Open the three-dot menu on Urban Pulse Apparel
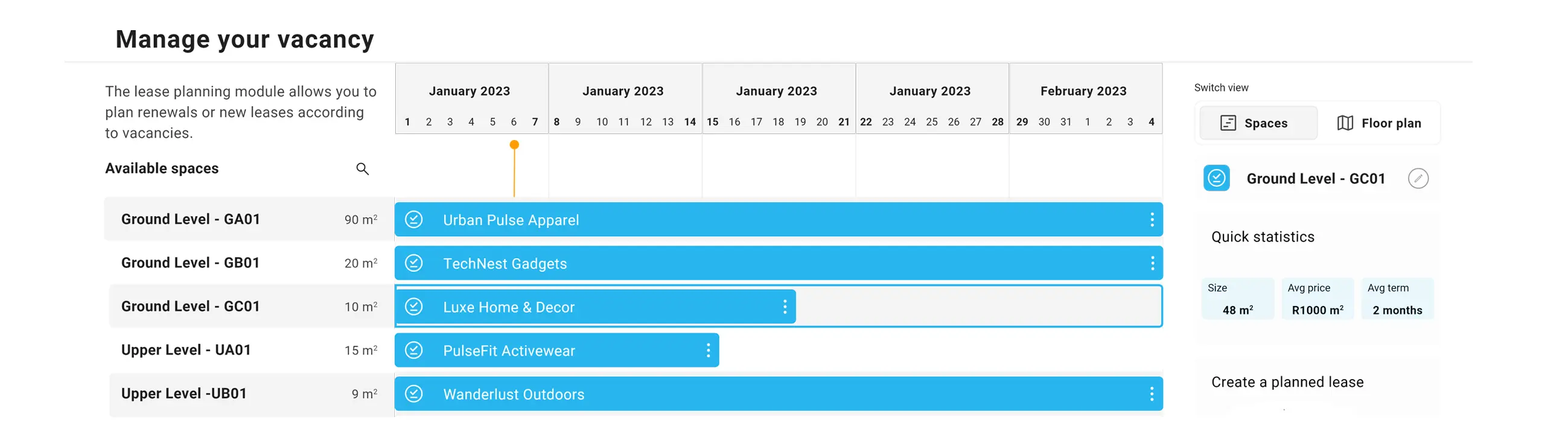The width and height of the screenshot is (1545, 440). (1152, 220)
